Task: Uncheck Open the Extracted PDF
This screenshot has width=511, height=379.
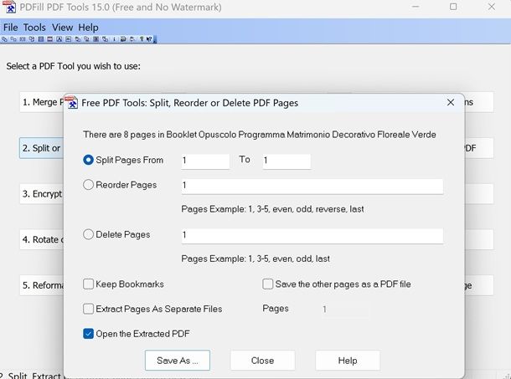Action: [x=88, y=334]
